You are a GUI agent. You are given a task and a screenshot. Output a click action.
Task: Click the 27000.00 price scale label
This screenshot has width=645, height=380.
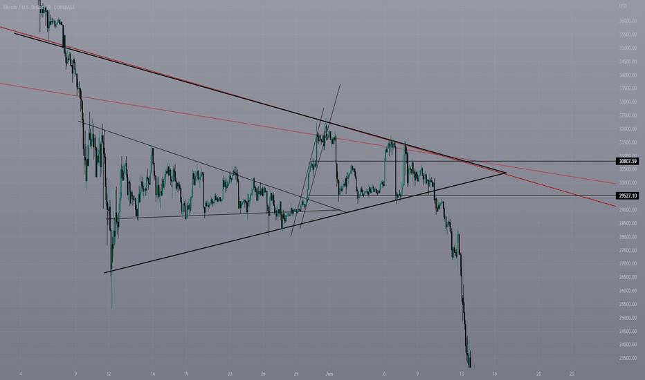(628, 264)
